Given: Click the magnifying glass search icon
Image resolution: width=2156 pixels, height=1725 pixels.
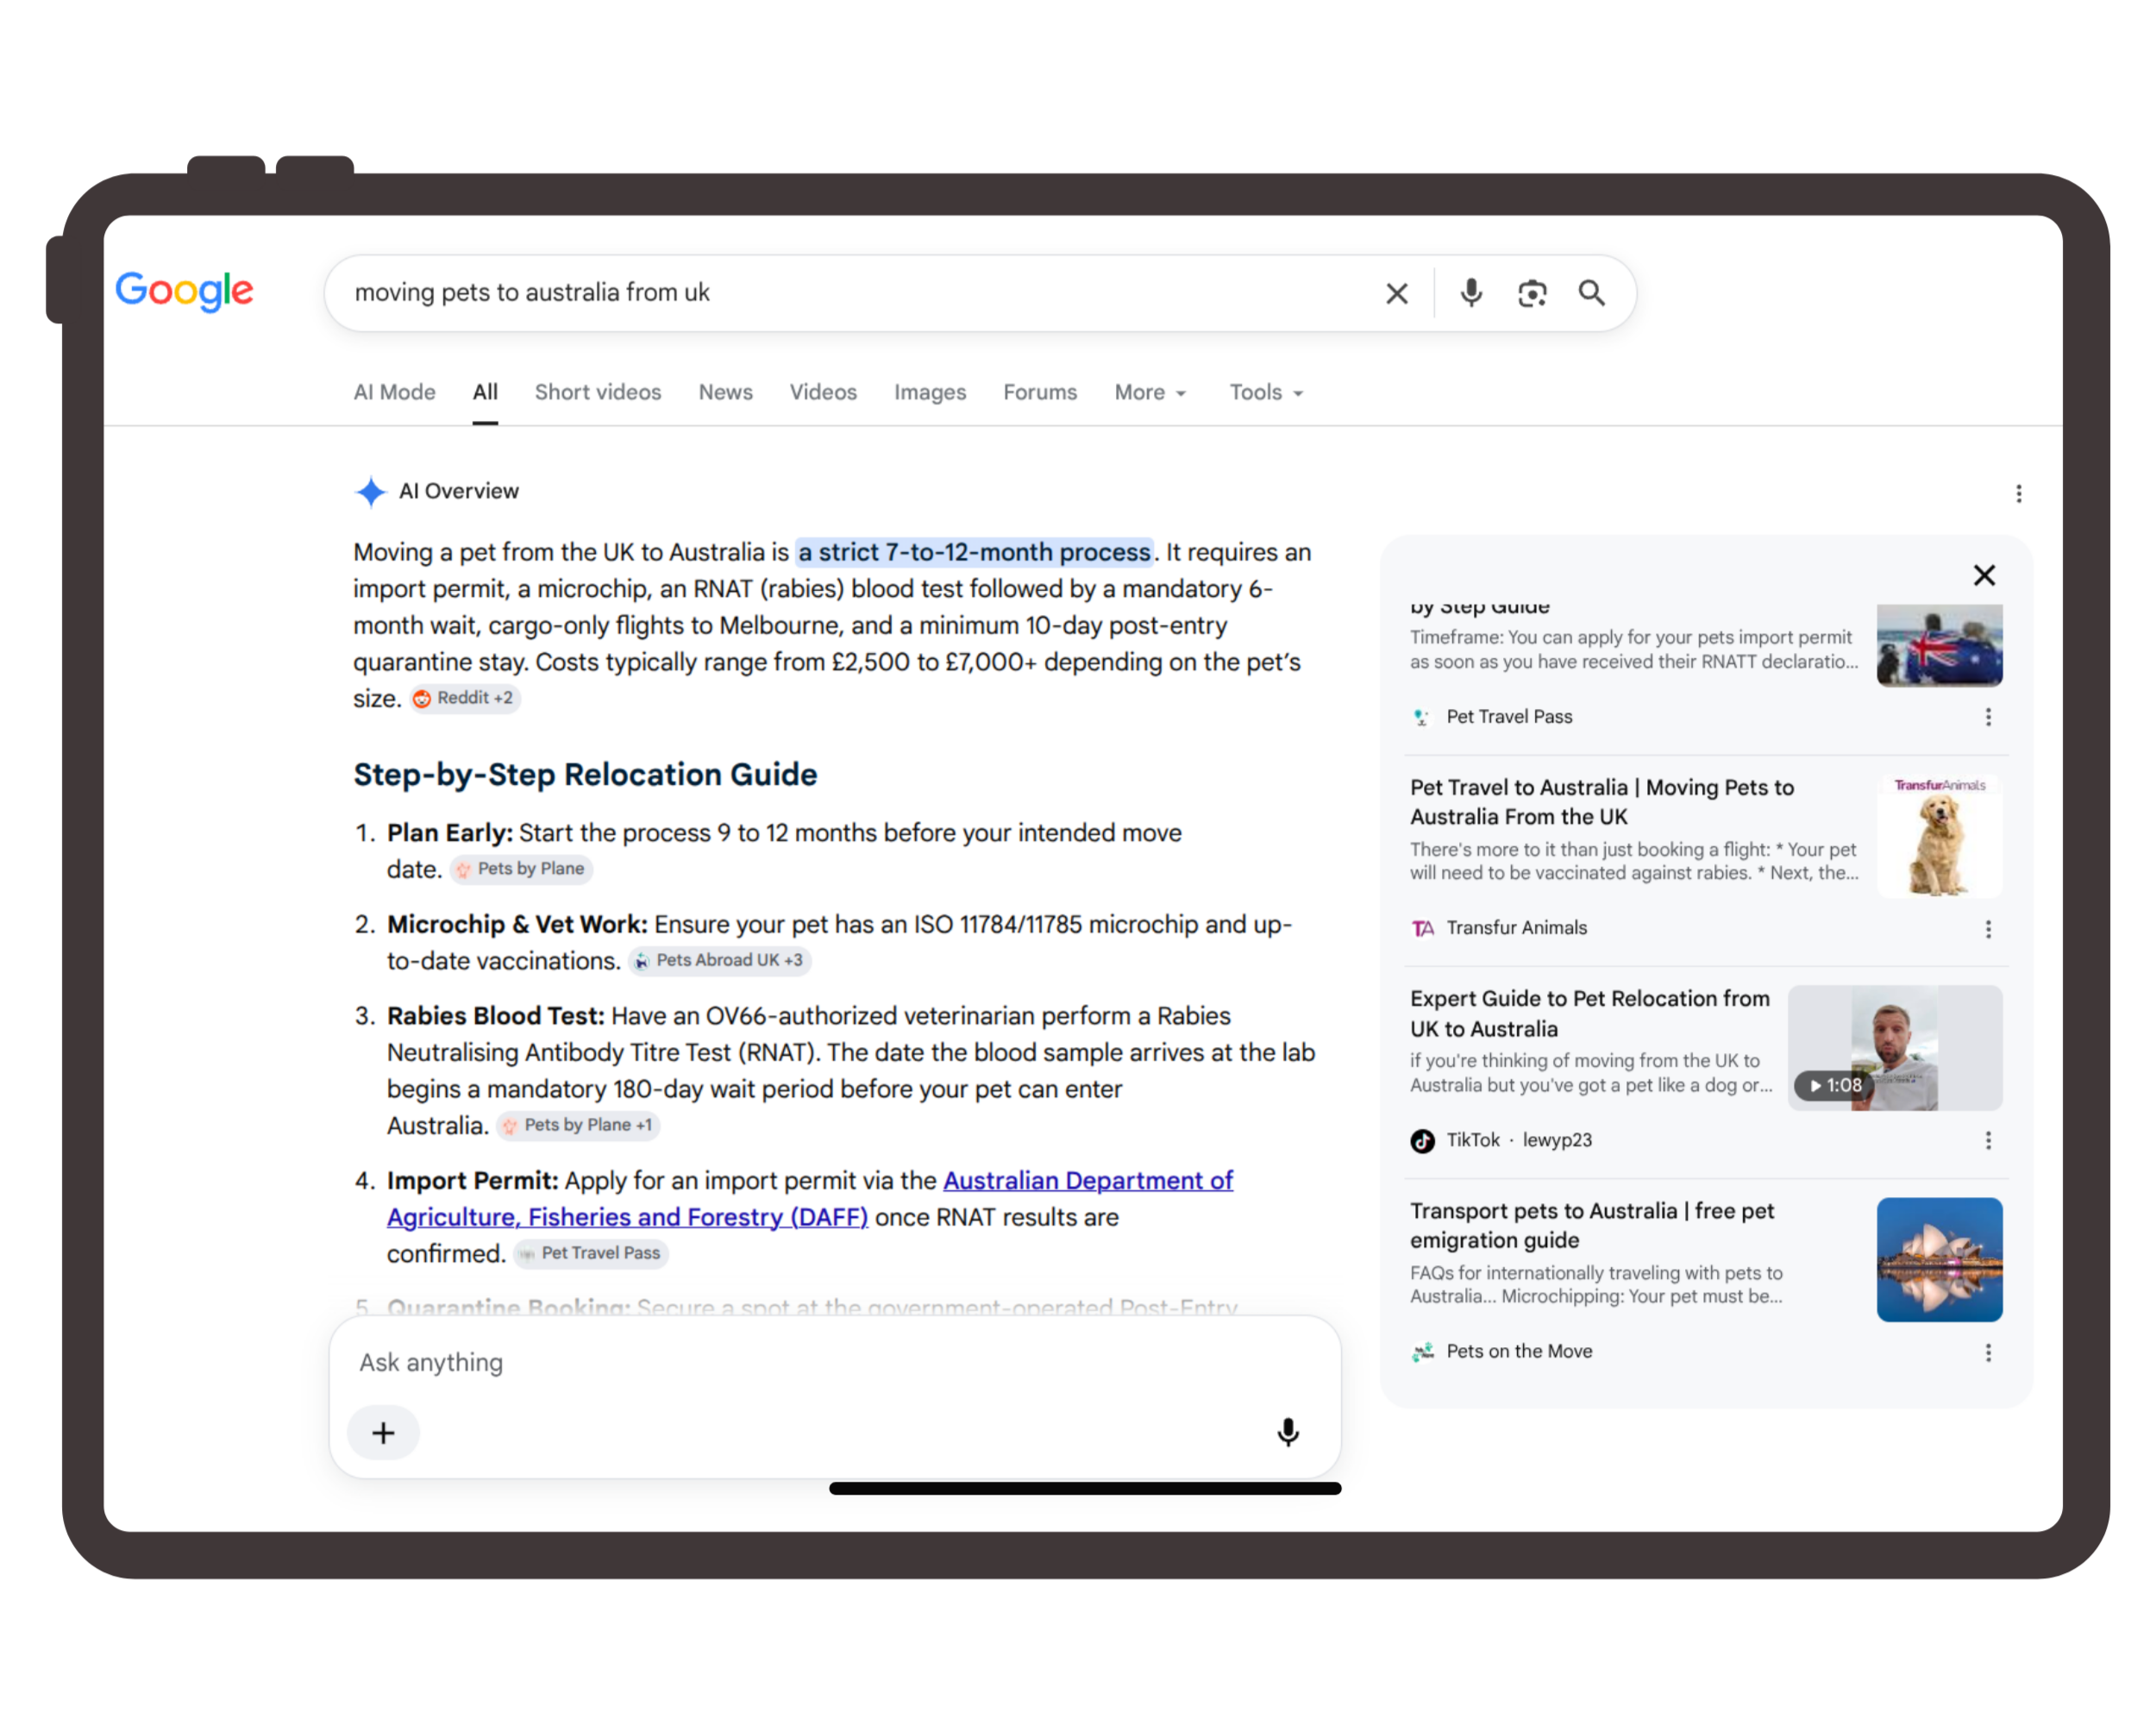Looking at the screenshot, I should click(x=1591, y=293).
